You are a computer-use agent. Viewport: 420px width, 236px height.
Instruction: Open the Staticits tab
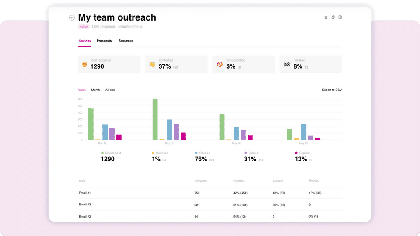point(84,41)
